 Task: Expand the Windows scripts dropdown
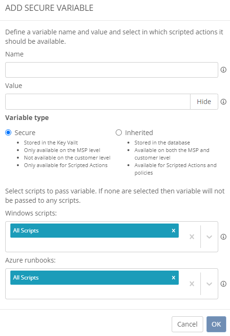[x=209, y=237]
